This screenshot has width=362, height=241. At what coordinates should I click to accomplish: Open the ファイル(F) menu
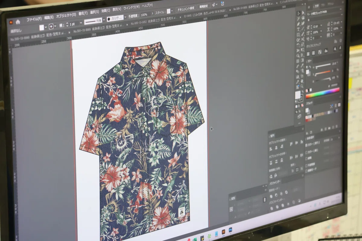point(34,20)
